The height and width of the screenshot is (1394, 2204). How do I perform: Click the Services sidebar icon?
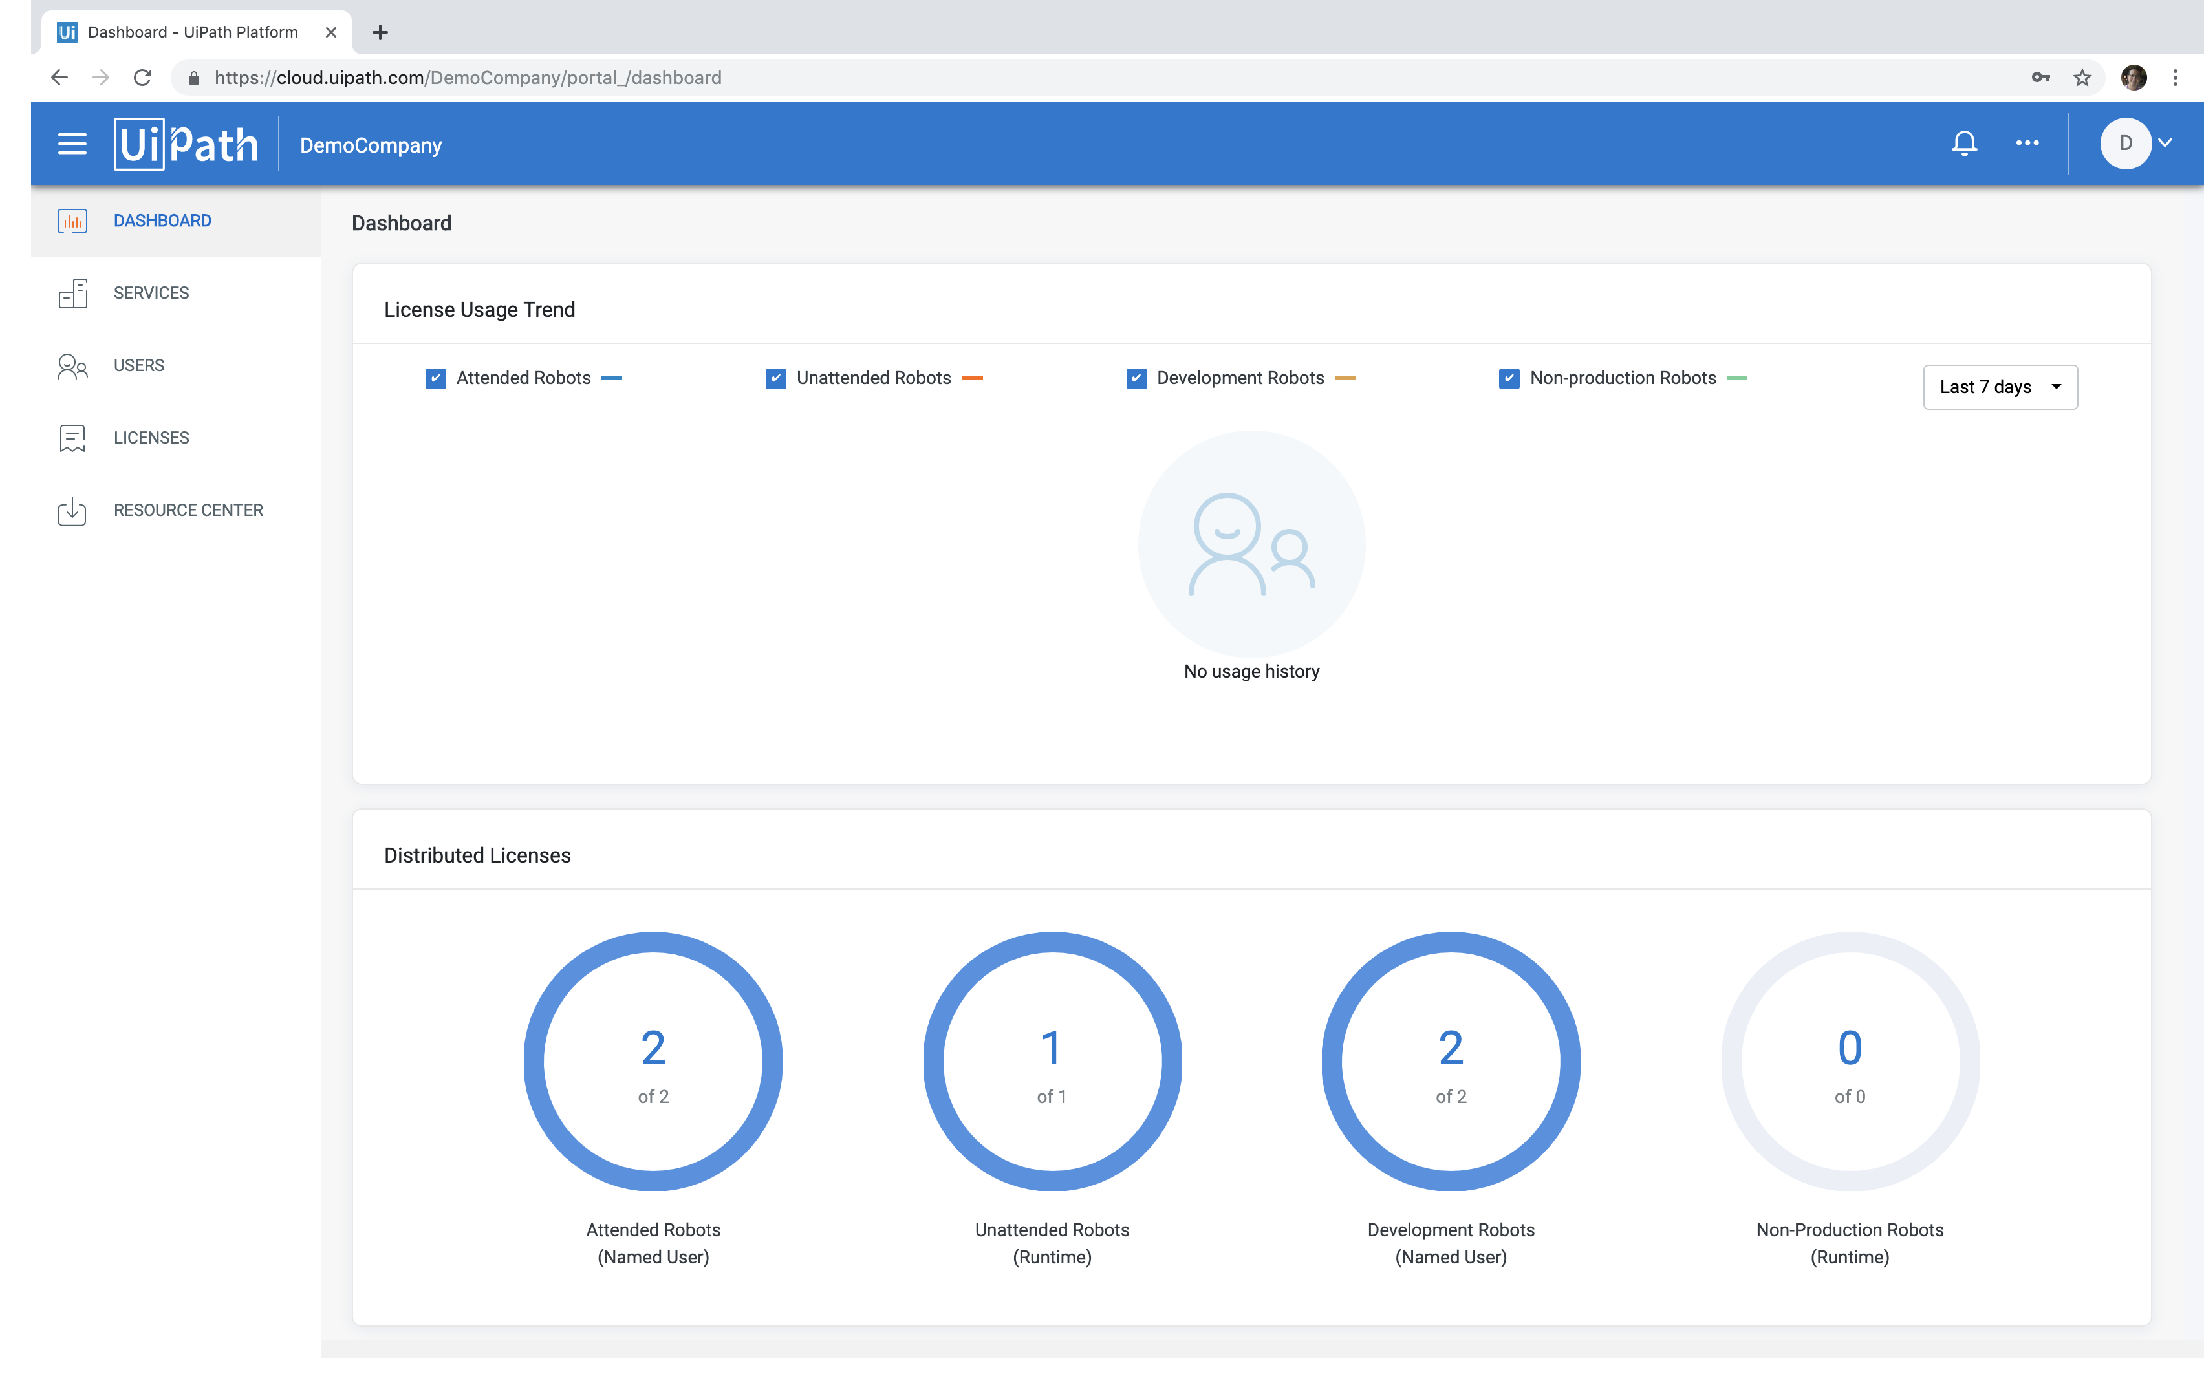[x=72, y=293]
